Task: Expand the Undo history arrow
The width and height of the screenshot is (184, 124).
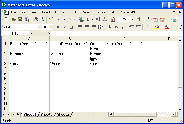Action: [x=64, y=19]
